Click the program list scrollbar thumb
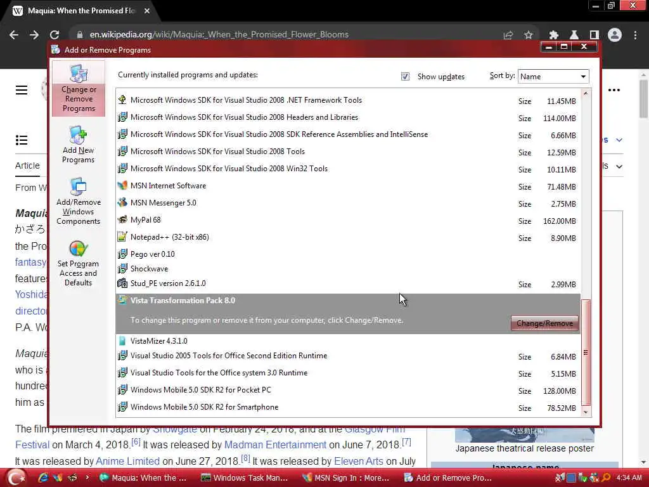 [586, 352]
